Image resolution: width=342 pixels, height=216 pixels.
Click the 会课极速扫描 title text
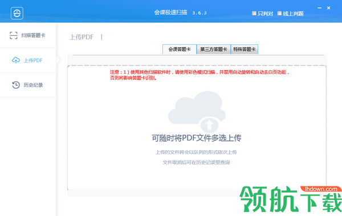coord(171,13)
